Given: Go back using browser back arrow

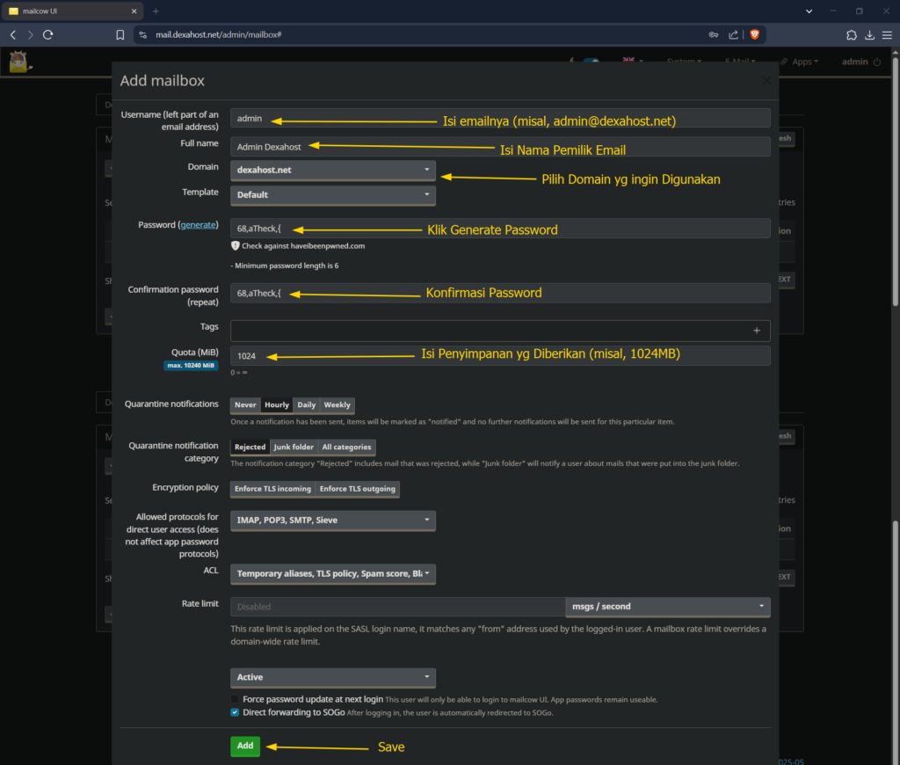Looking at the screenshot, I should 12,35.
